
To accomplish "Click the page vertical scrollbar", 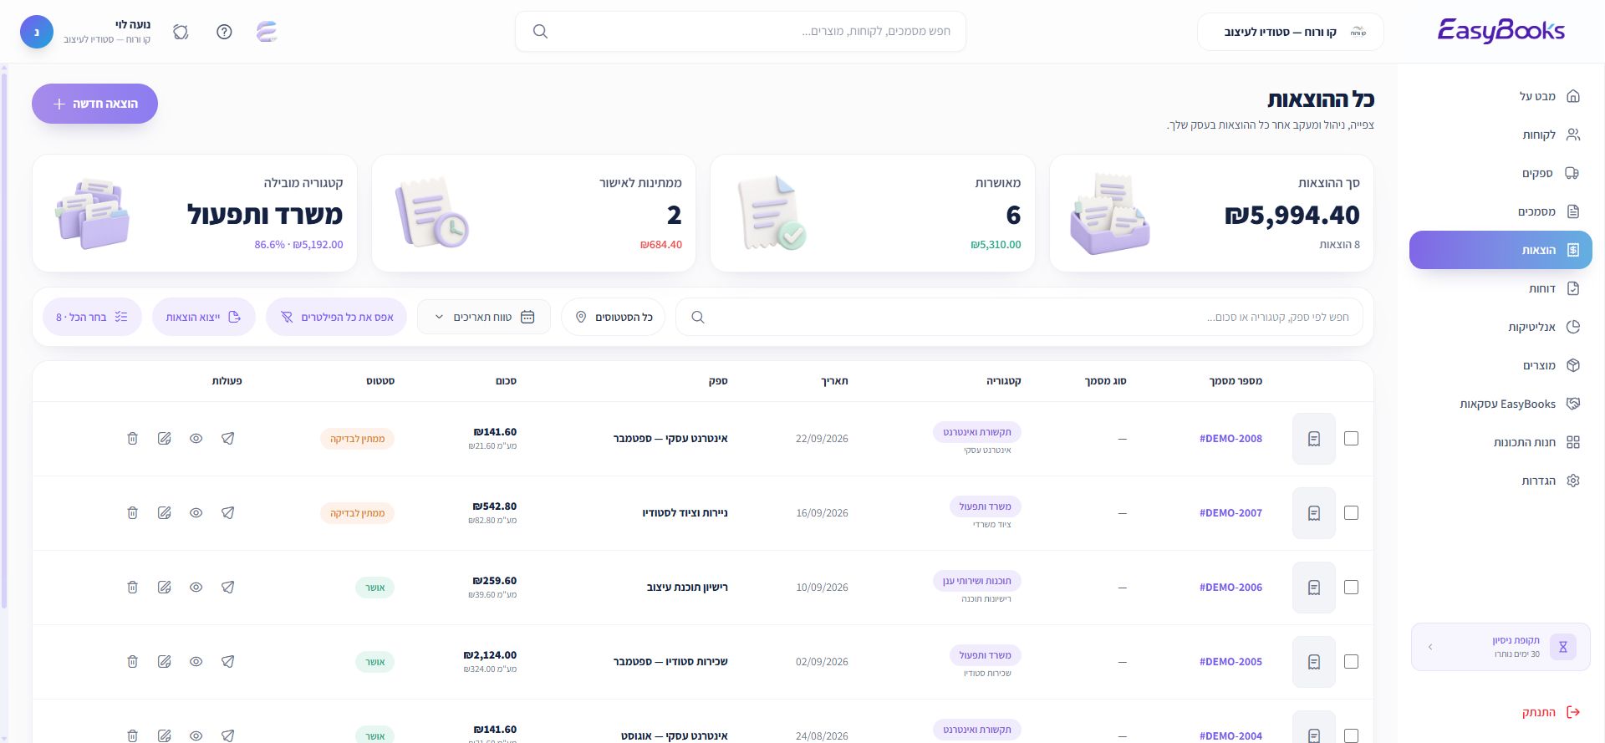I will [4, 343].
